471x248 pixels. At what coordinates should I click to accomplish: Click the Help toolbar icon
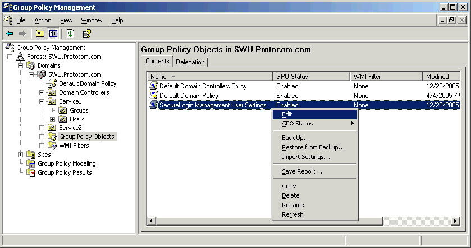coord(87,34)
